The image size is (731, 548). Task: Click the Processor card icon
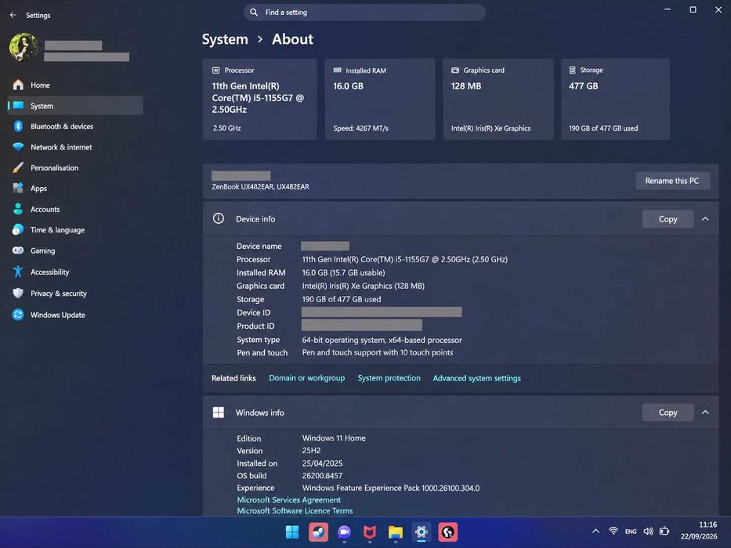[x=215, y=70]
